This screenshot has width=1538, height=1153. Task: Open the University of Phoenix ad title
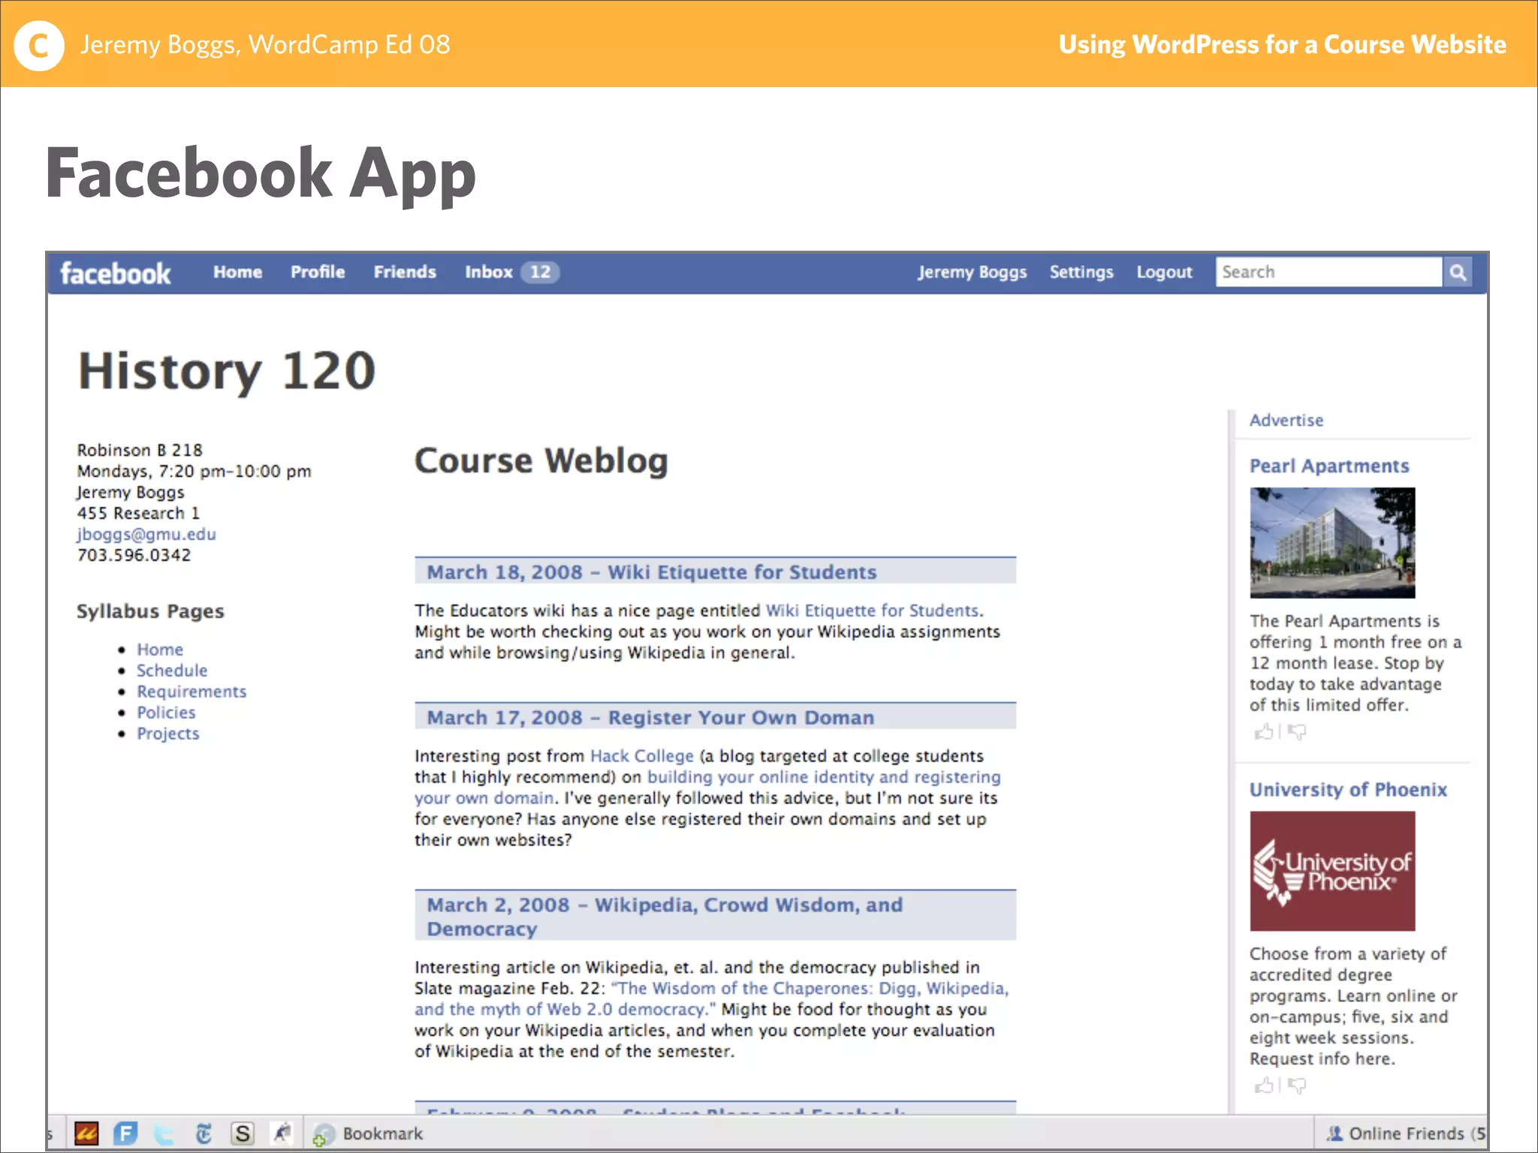[x=1348, y=790]
